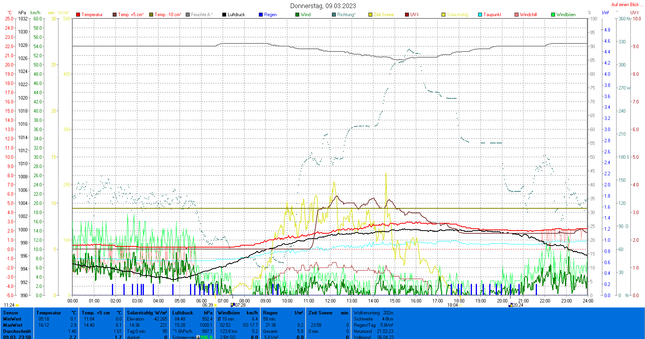Click the 'Neumond 21.03.23' entry
Image resolution: width=645 pixels, height=339 pixels.
373,331
